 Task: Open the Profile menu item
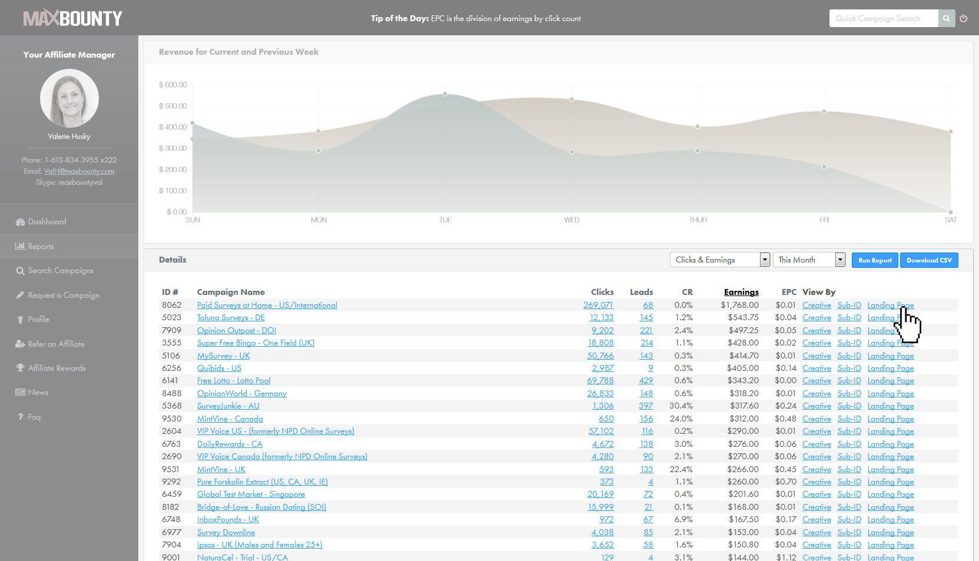point(38,320)
